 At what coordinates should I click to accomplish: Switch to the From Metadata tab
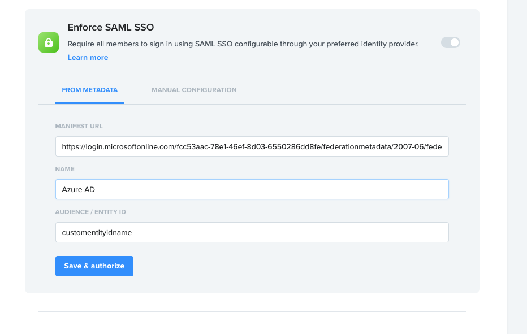point(89,90)
